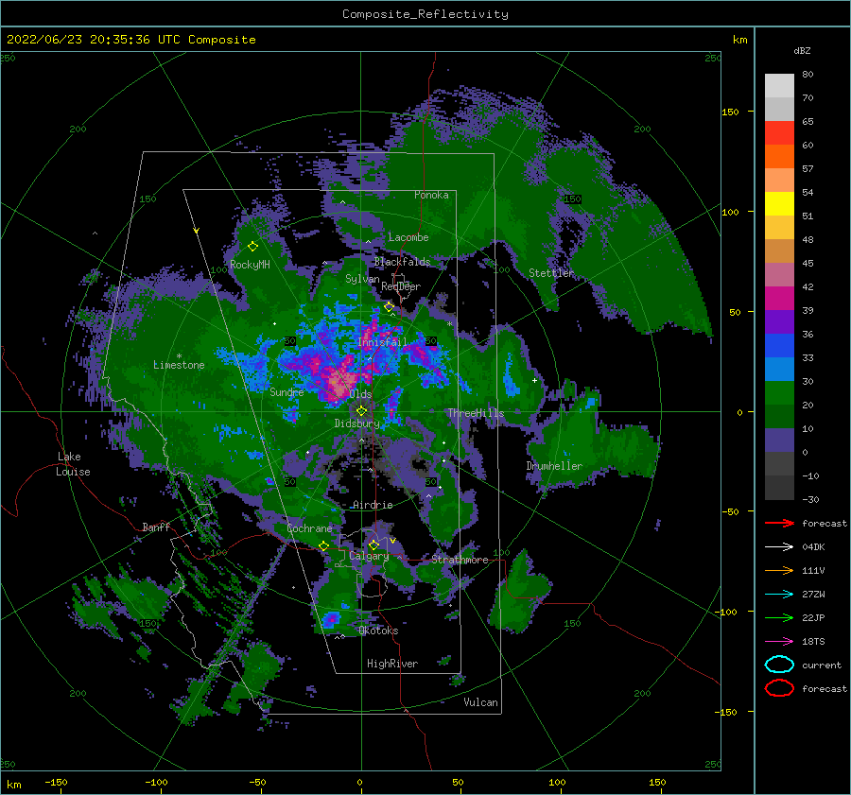851x795 pixels.
Task: Click the dBZ legend heading
Action: [802, 51]
